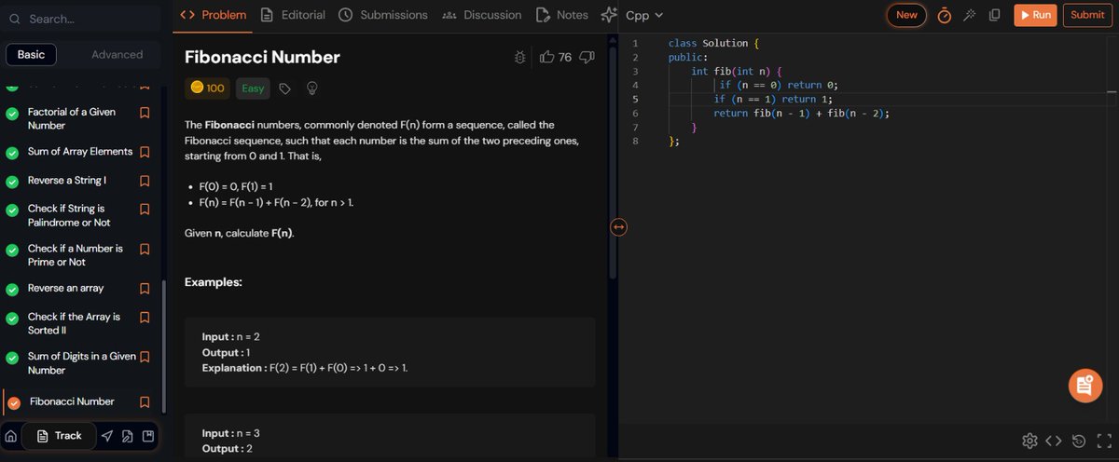Open Reverse an array problem
This screenshot has height=462, width=1119.
(66, 289)
